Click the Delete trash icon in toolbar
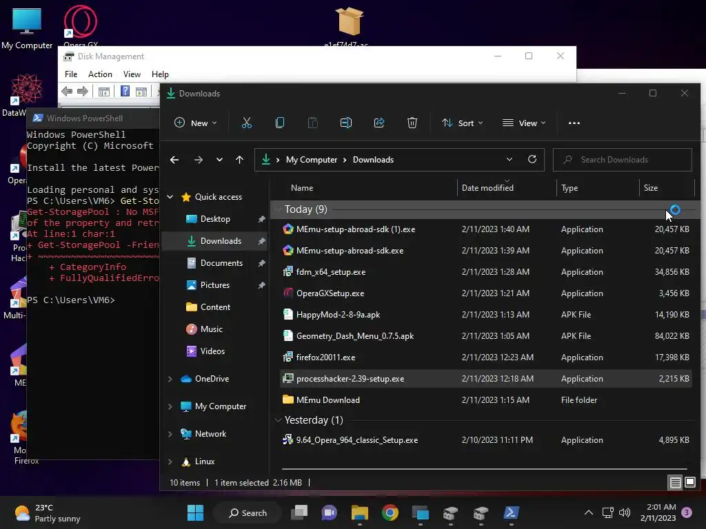The height and width of the screenshot is (529, 706). point(412,123)
